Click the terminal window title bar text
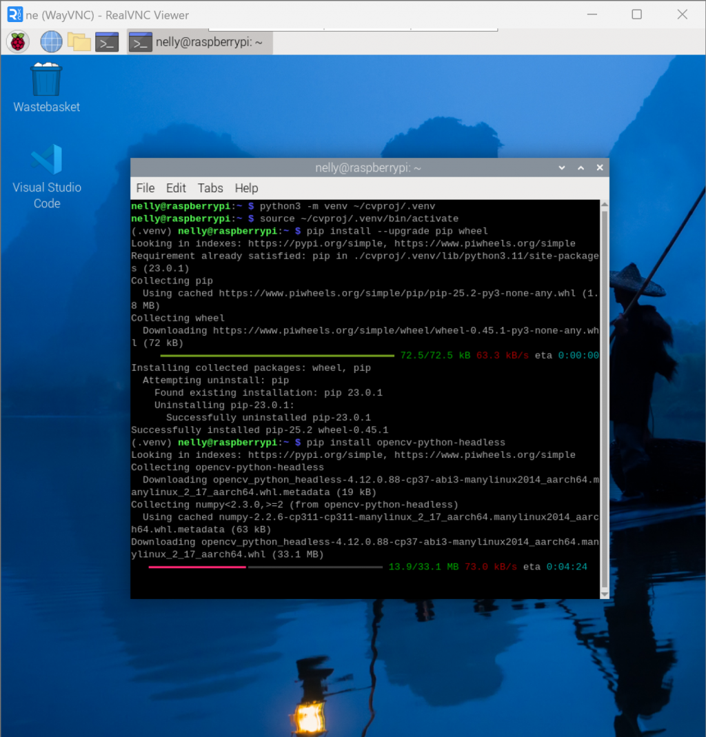Image resolution: width=706 pixels, height=737 pixels. coord(368,168)
